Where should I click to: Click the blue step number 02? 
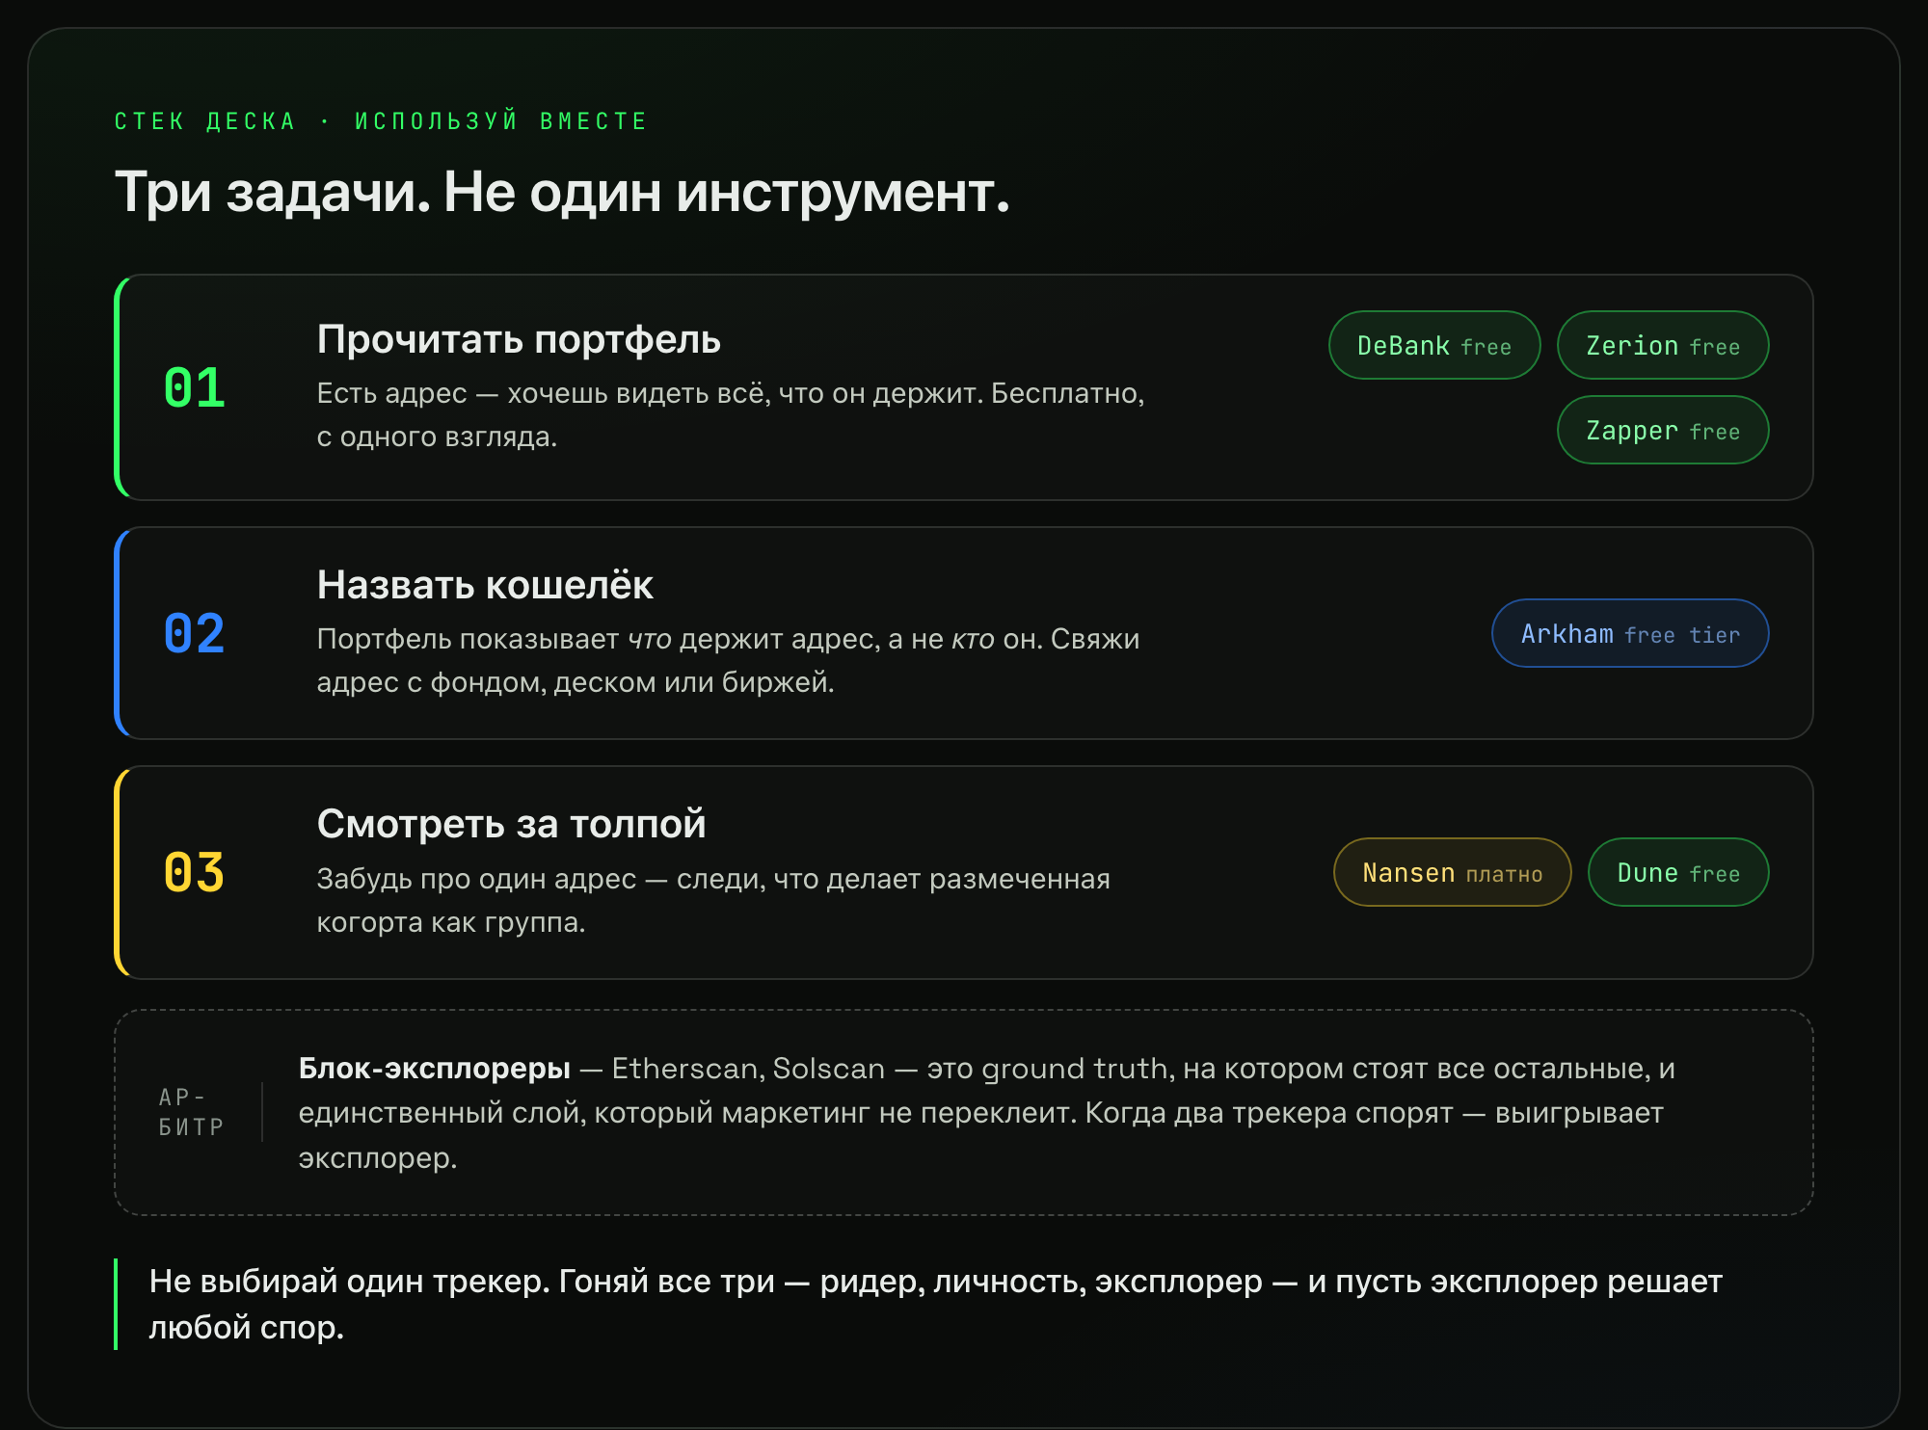click(x=194, y=634)
